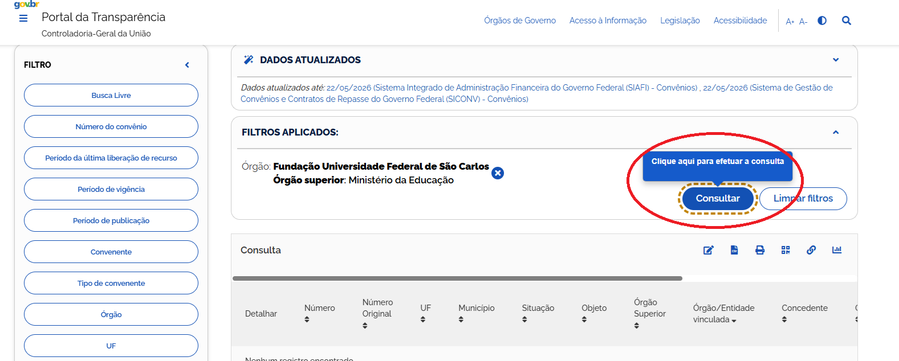Open the chart view icon
899x361 pixels.
click(837, 250)
